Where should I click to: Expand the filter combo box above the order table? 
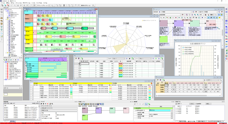click(118, 59)
